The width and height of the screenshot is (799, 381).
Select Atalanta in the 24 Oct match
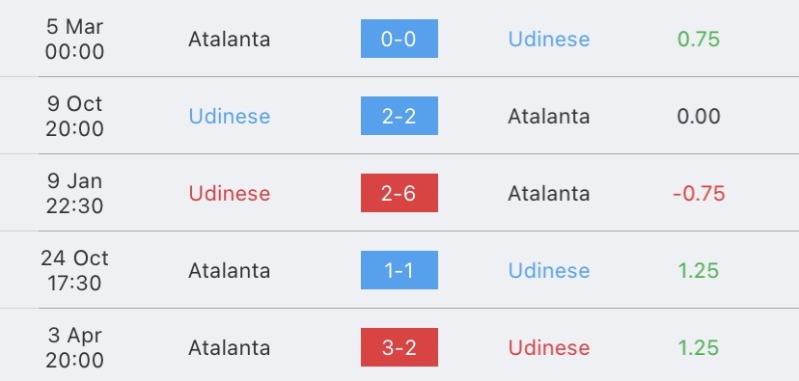230,270
